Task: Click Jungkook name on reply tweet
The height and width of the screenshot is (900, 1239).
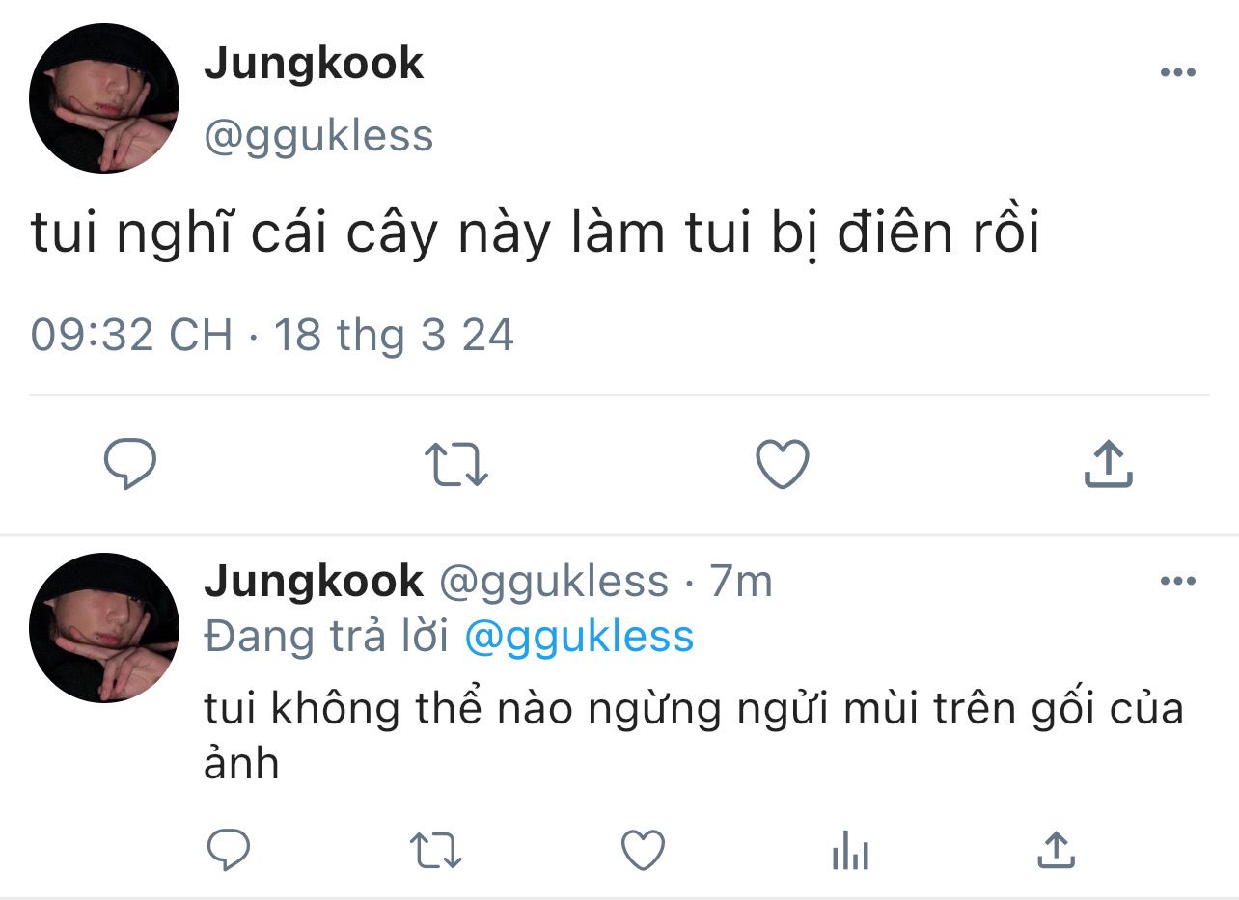Action: pyautogui.click(x=314, y=581)
